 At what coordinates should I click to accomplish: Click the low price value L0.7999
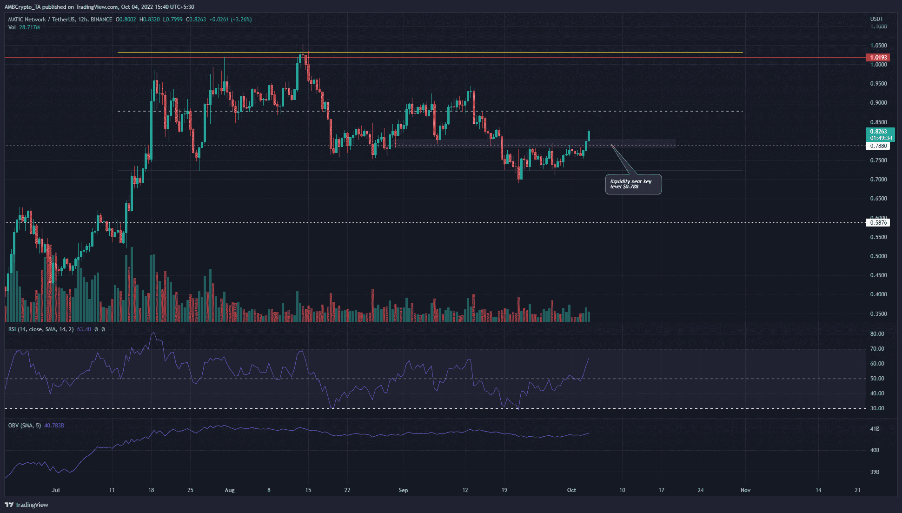coord(172,20)
